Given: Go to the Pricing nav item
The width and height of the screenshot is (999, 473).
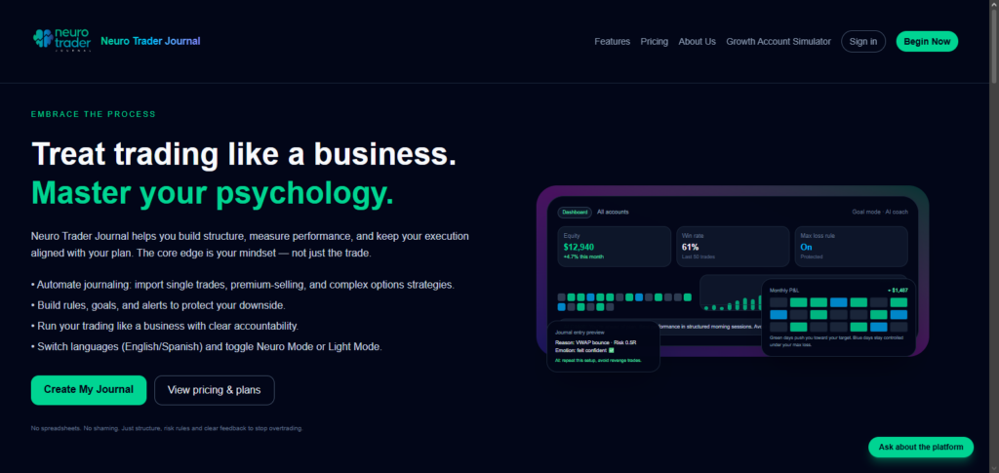Looking at the screenshot, I should pyautogui.click(x=655, y=41).
